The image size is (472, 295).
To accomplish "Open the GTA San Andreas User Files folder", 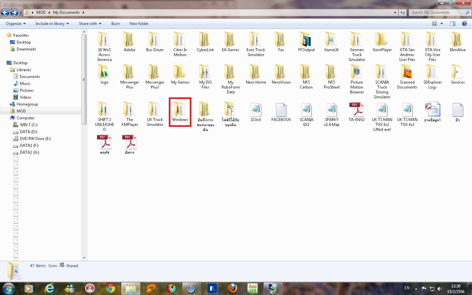I will tap(407, 47).
